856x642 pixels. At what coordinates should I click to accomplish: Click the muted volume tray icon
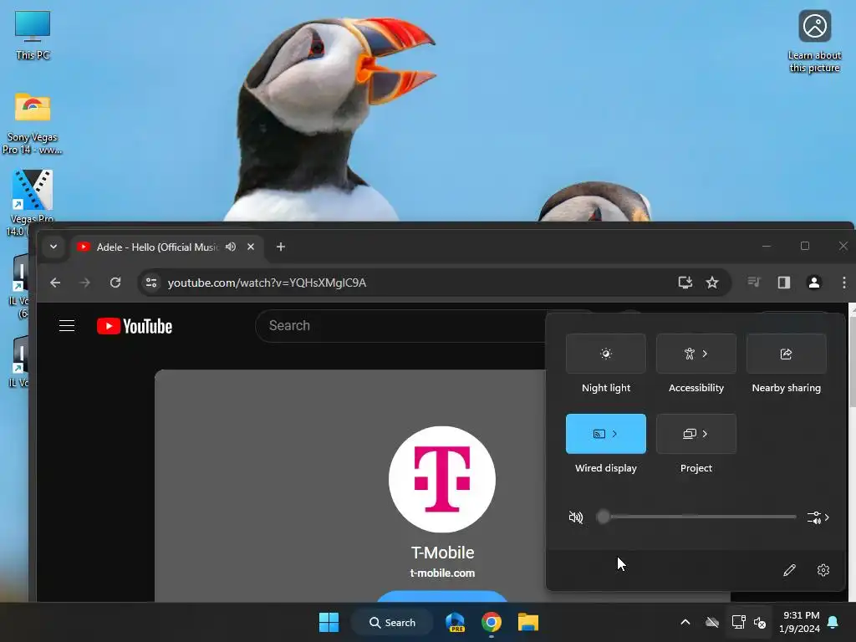759,622
